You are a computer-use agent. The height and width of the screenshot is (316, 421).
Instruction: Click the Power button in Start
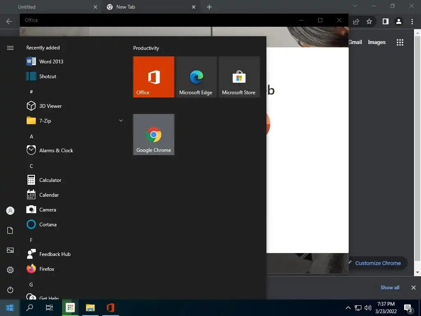(x=10, y=290)
